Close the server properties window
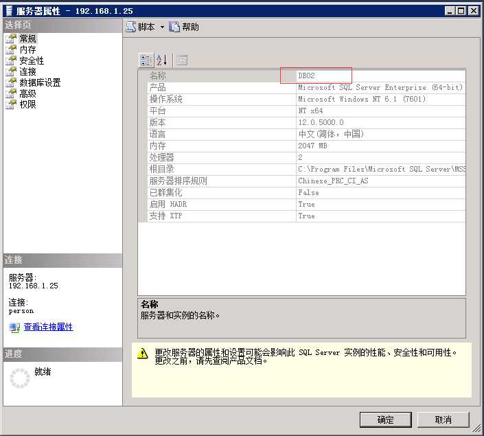 pos(473,11)
